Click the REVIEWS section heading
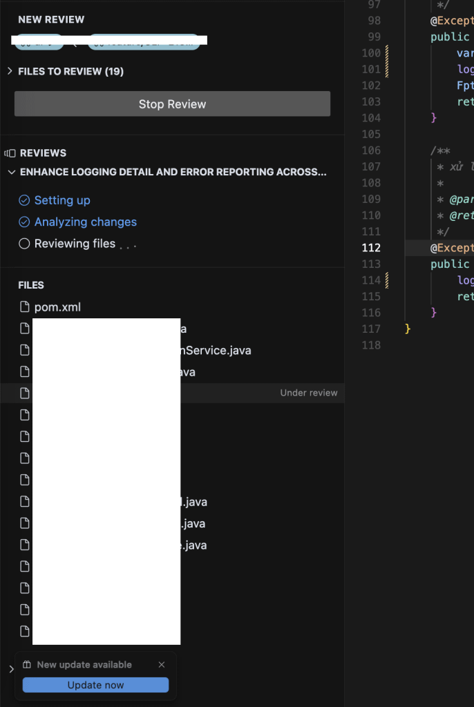This screenshot has height=707, width=474. coord(43,153)
